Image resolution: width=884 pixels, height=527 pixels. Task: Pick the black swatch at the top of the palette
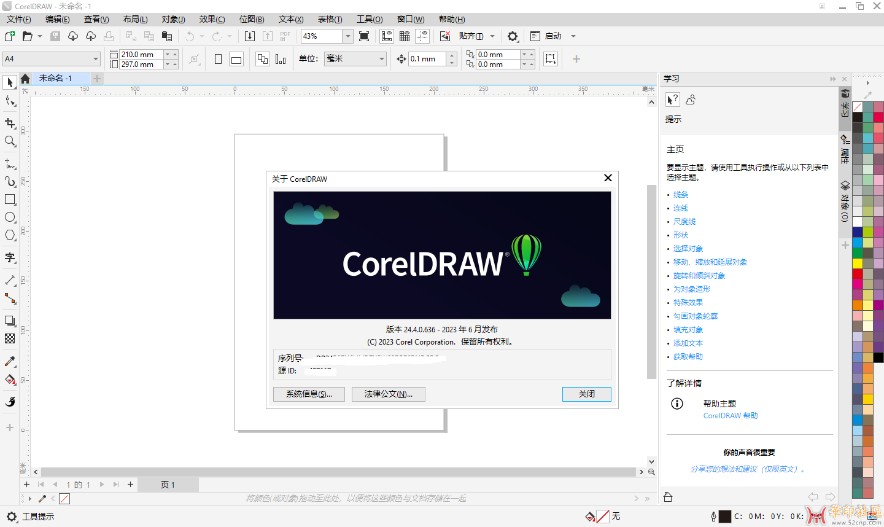click(858, 117)
